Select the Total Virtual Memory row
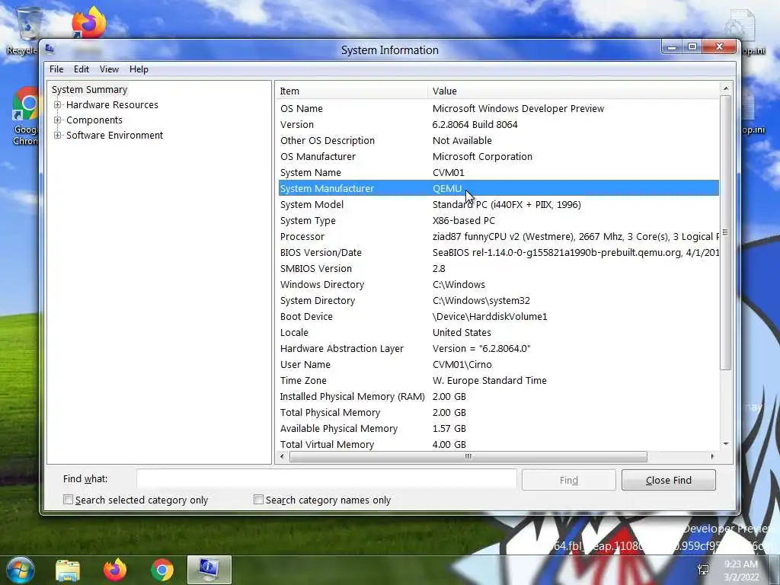Screen dimensions: 780x585 pos(498,444)
